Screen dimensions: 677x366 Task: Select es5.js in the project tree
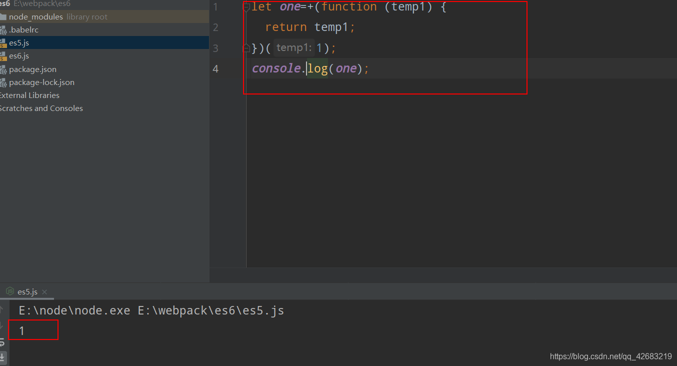[104, 42]
